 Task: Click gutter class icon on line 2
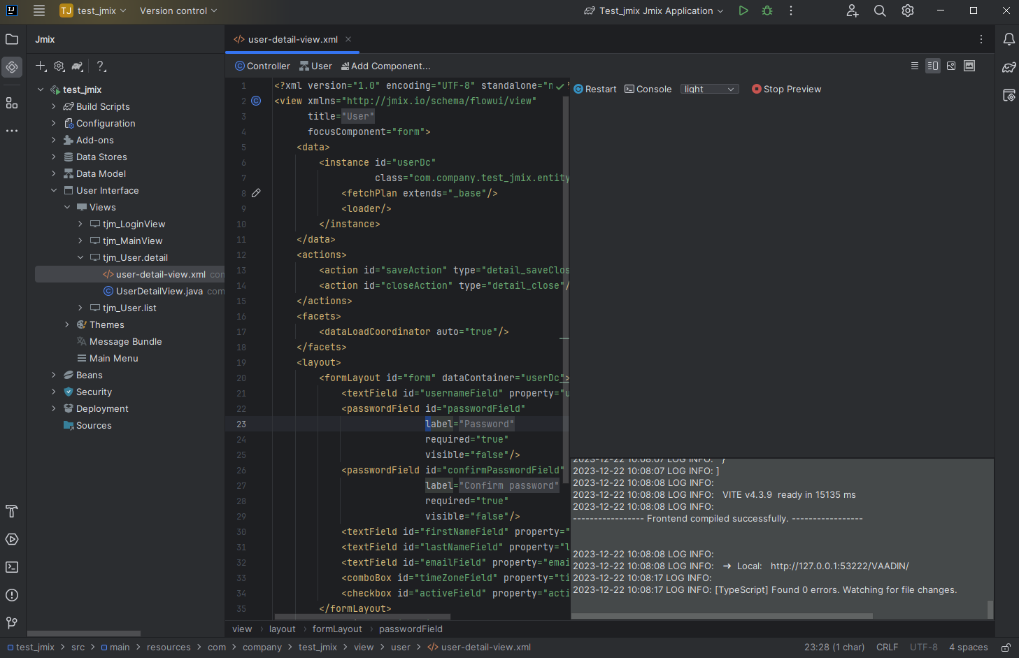pos(256,101)
